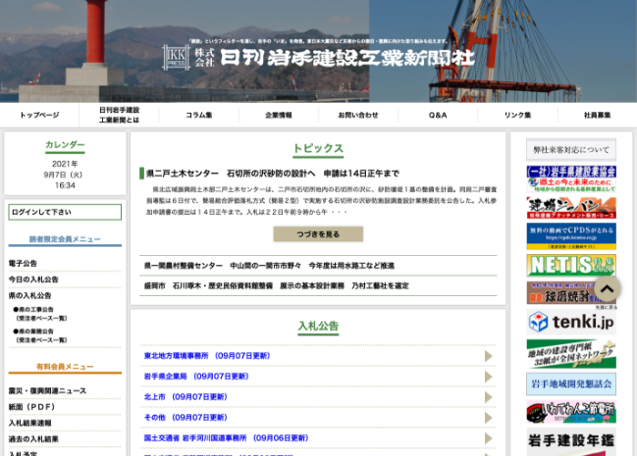Image resolution: width=637 pixels, height=456 pixels.
Task: Click the NETIS banner image
Action: [x=570, y=265]
